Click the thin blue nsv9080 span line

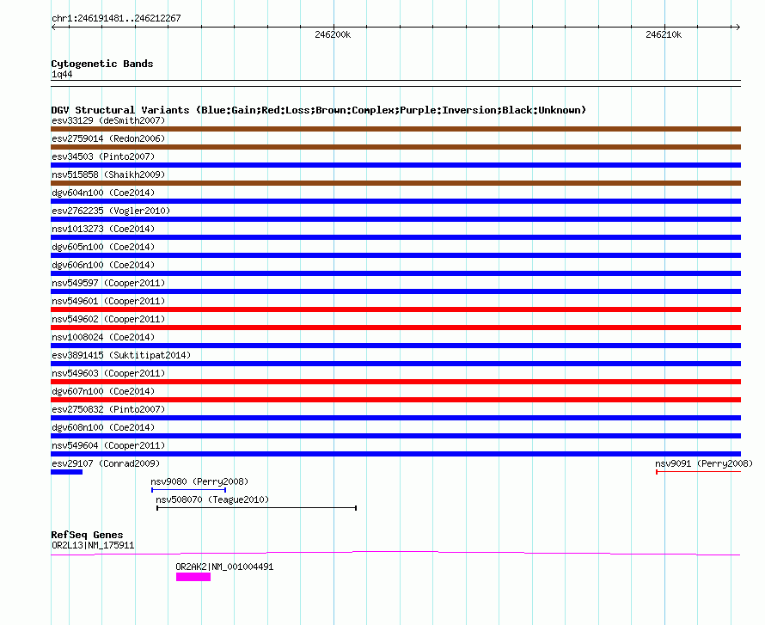click(x=189, y=490)
